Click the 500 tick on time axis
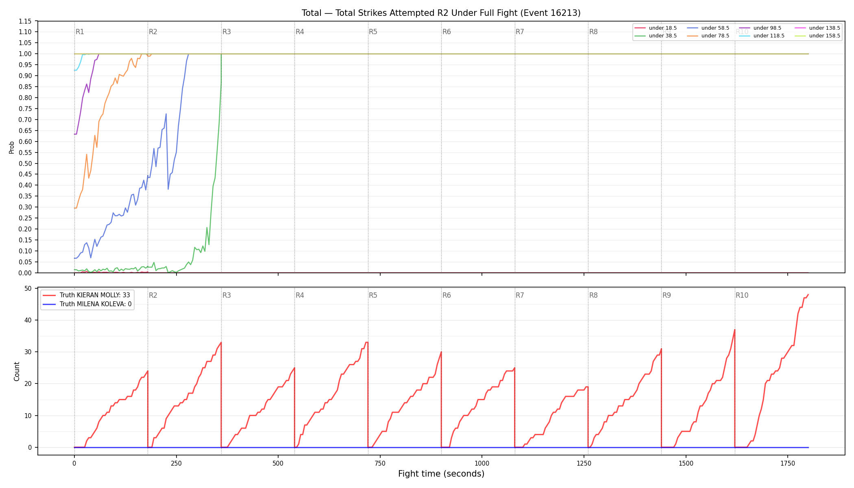This screenshot has width=854, height=488. [x=278, y=463]
